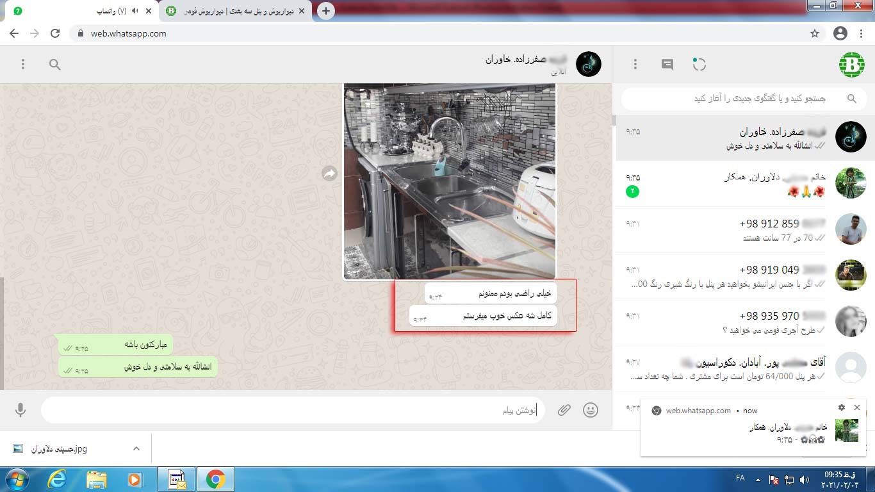View site info via lock icon

pyautogui.click(x=80, y=33)
